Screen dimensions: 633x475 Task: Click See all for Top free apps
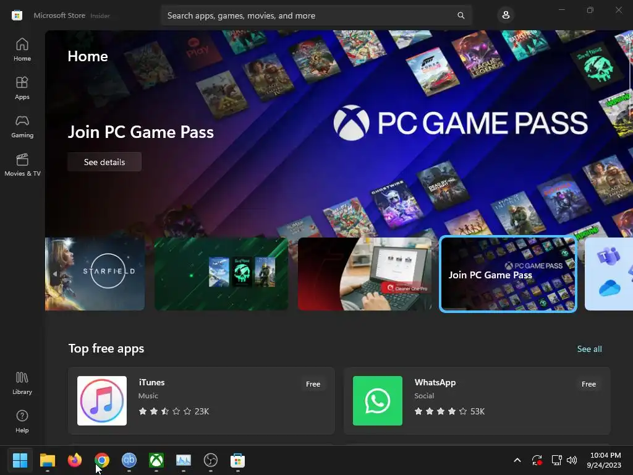pyautogui.click(x=589, y=349)
